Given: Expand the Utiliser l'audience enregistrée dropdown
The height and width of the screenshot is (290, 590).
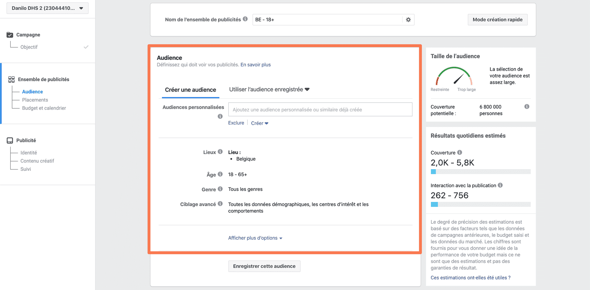Looking at the screenshot, I should [269, 89].
